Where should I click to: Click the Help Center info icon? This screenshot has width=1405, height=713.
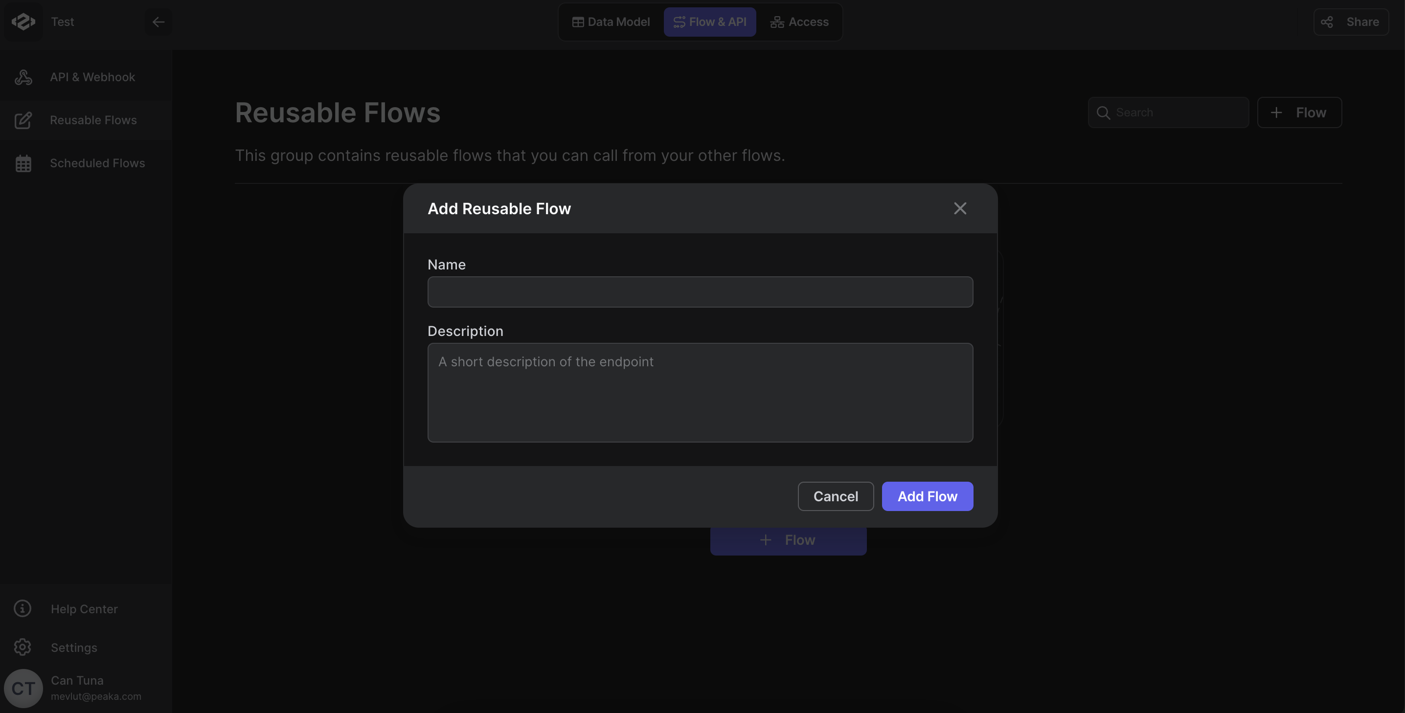click(x=23, y=608)
